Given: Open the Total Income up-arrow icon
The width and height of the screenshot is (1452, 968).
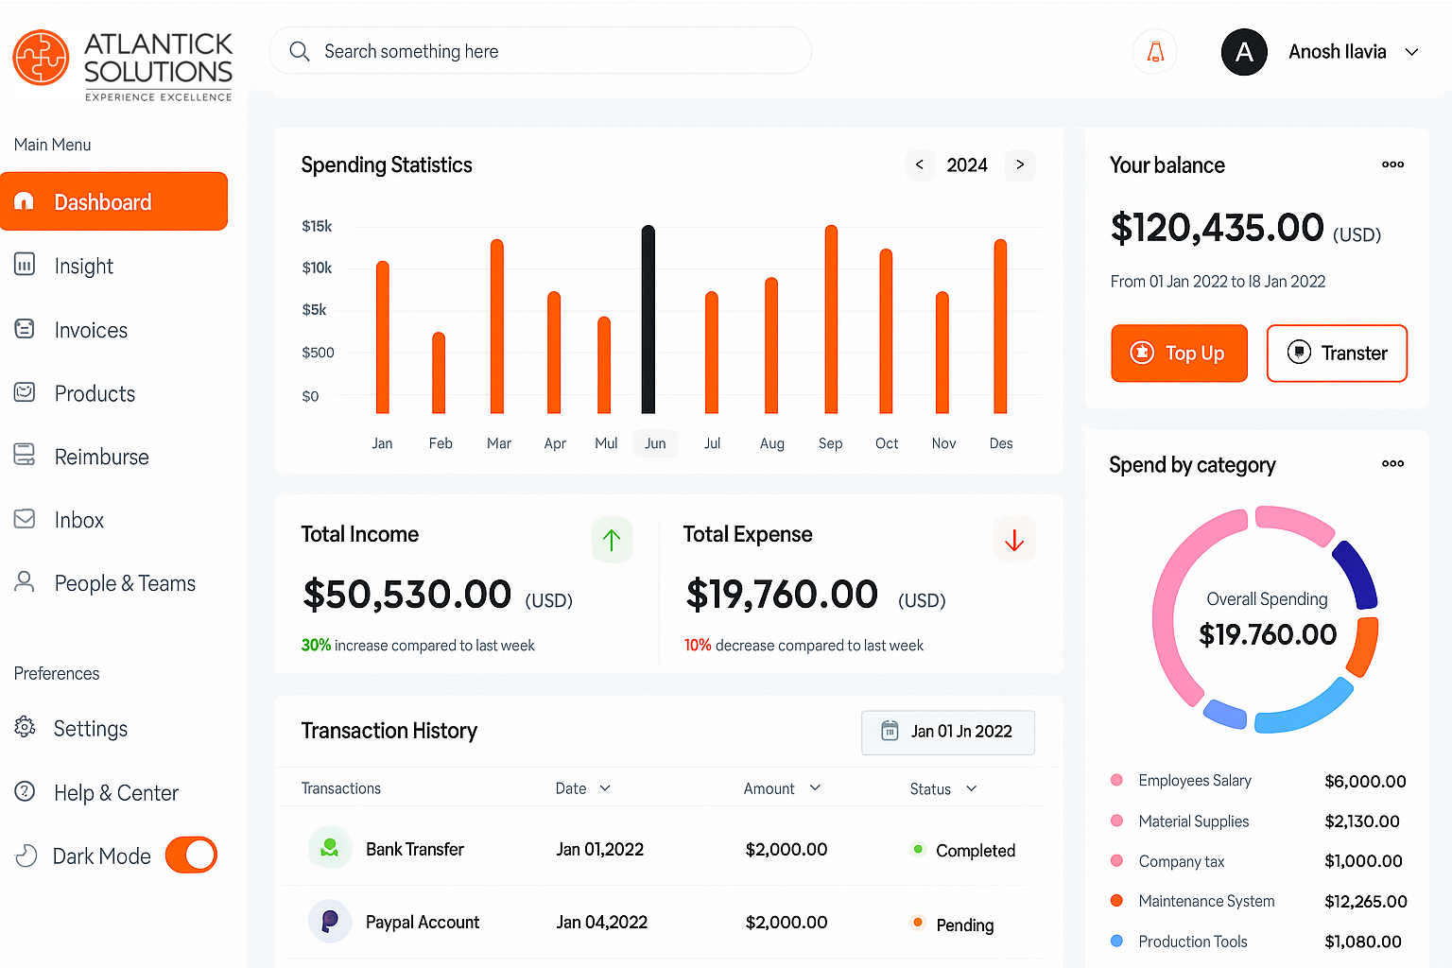Looking at the screenshot, I should 612,540.
